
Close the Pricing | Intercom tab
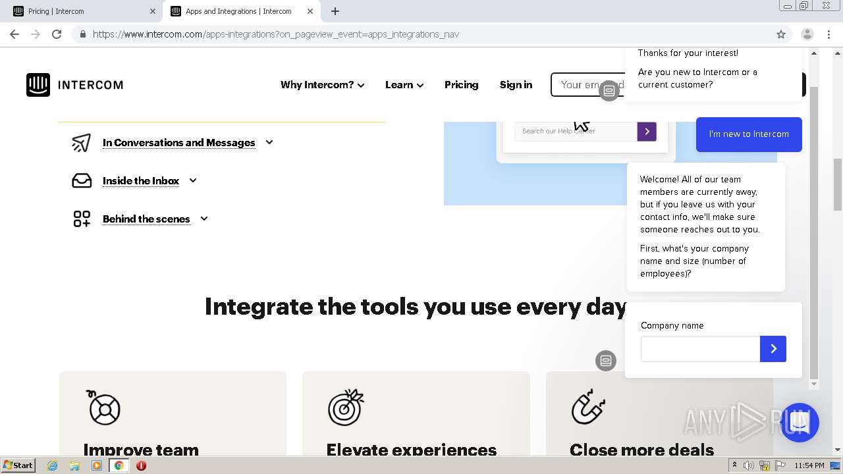153,11
